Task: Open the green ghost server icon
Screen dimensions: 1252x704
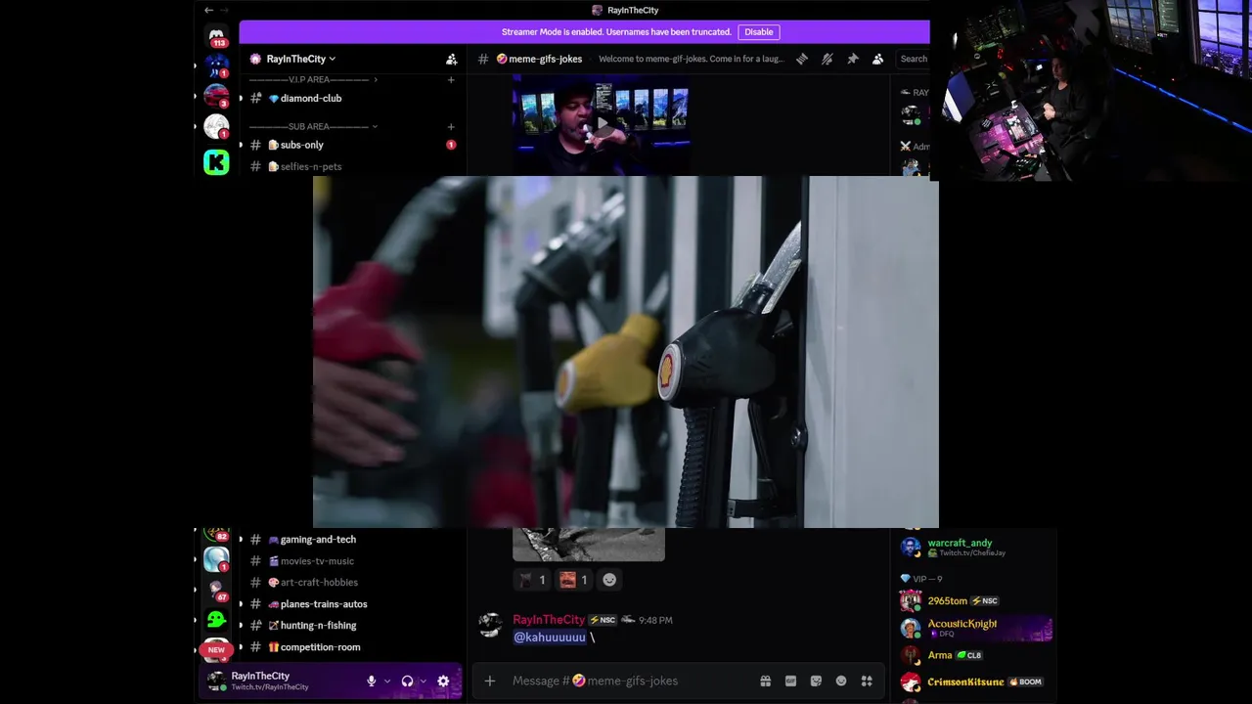Action: pos(216,619)
